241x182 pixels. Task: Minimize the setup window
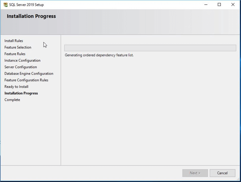tap(206, 5)
